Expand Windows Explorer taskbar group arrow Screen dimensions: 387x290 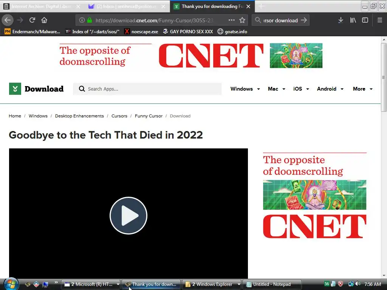coord(239,284)
